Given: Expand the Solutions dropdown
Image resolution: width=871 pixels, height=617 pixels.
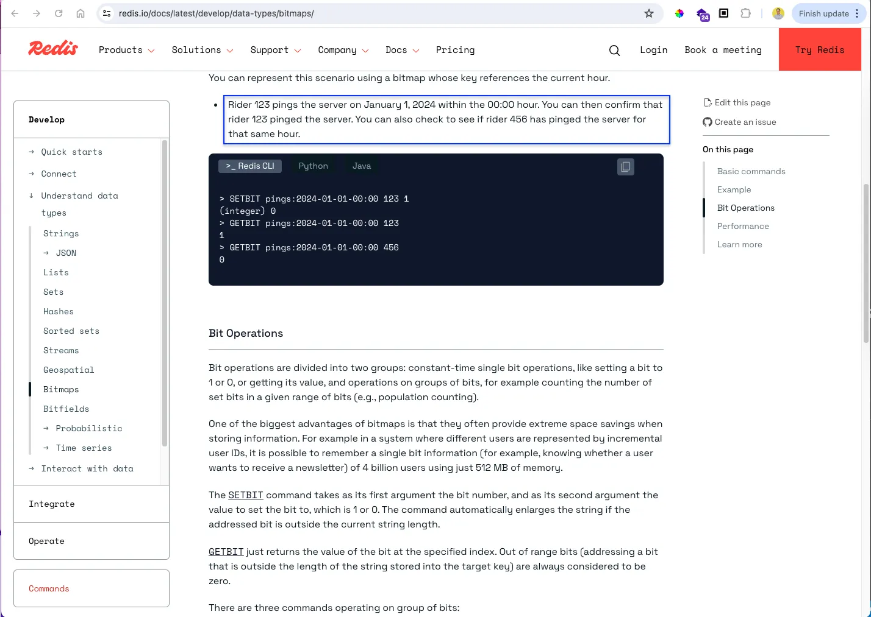Looking at the screenshot, I should pyautogui.click(x=203, y=50).
